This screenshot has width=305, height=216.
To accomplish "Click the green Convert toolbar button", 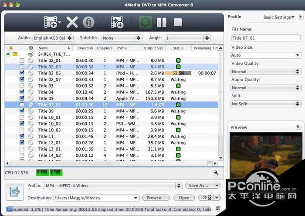I will click(145, 22).
